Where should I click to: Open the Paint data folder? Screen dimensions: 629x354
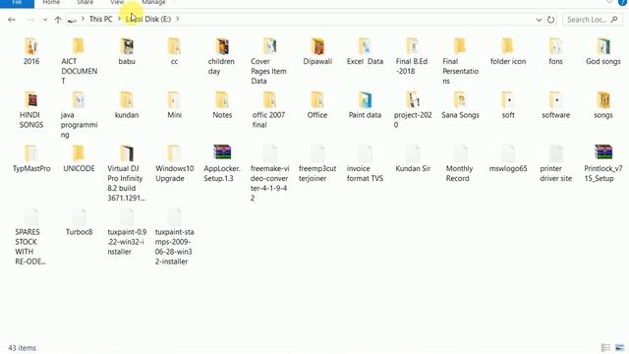coord(365,105)
